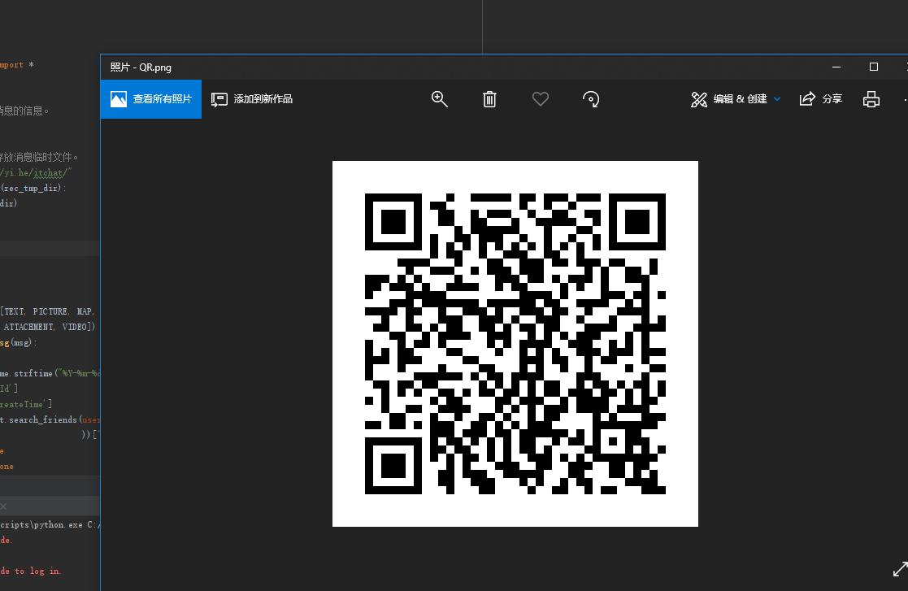Click ATTACHMENT, VIDEO code line in editor
The image size is (908, 591).
(49, 327)
